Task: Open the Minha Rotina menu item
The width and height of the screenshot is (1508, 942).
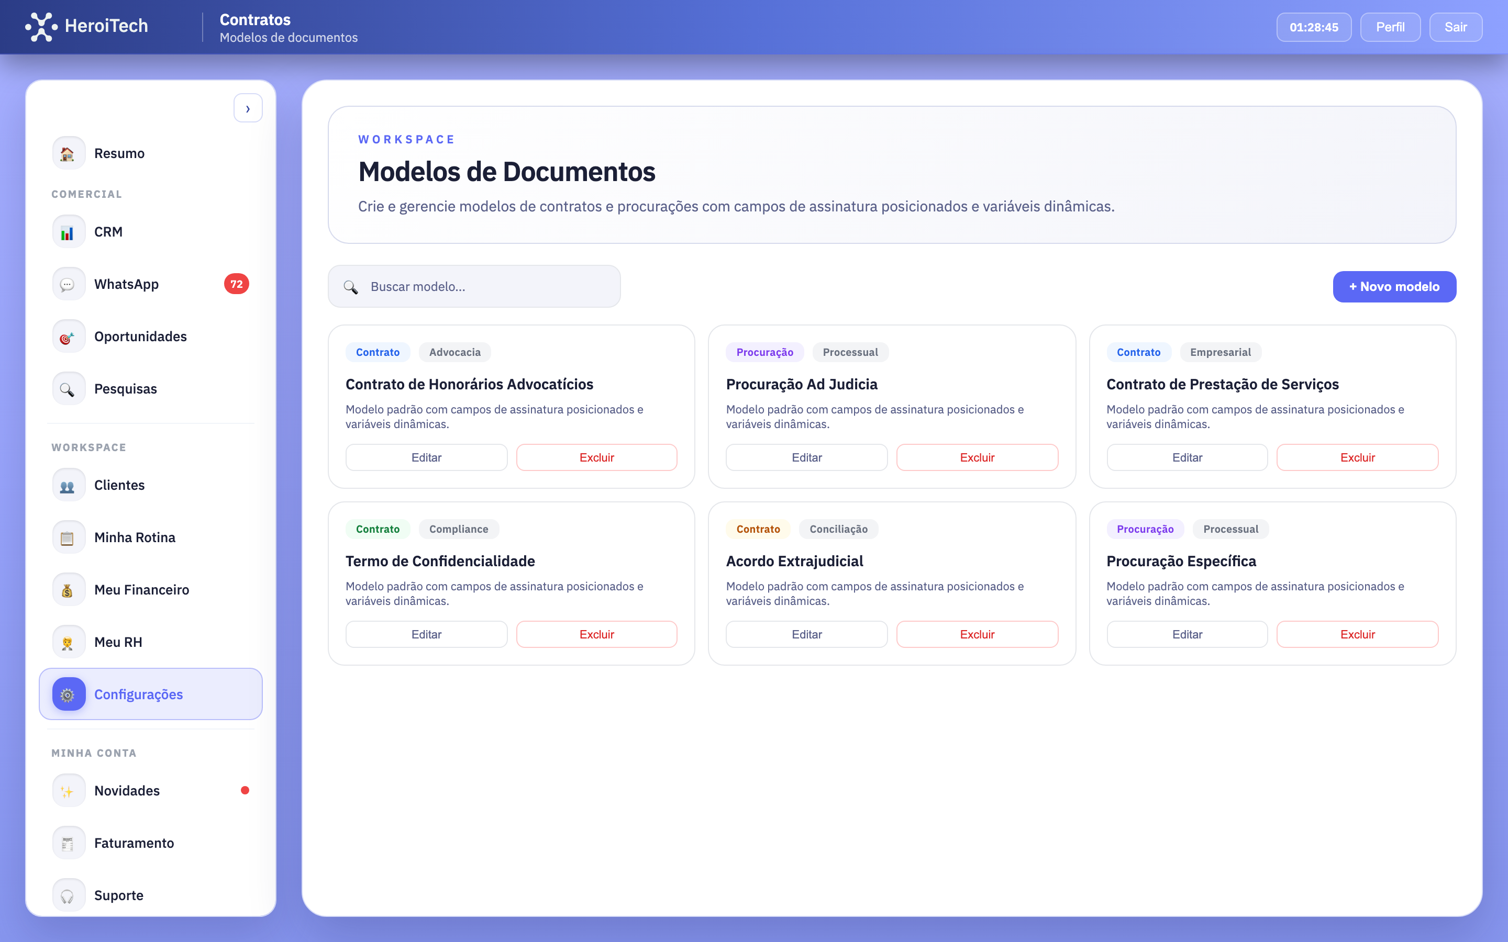Action: point(135,537)
